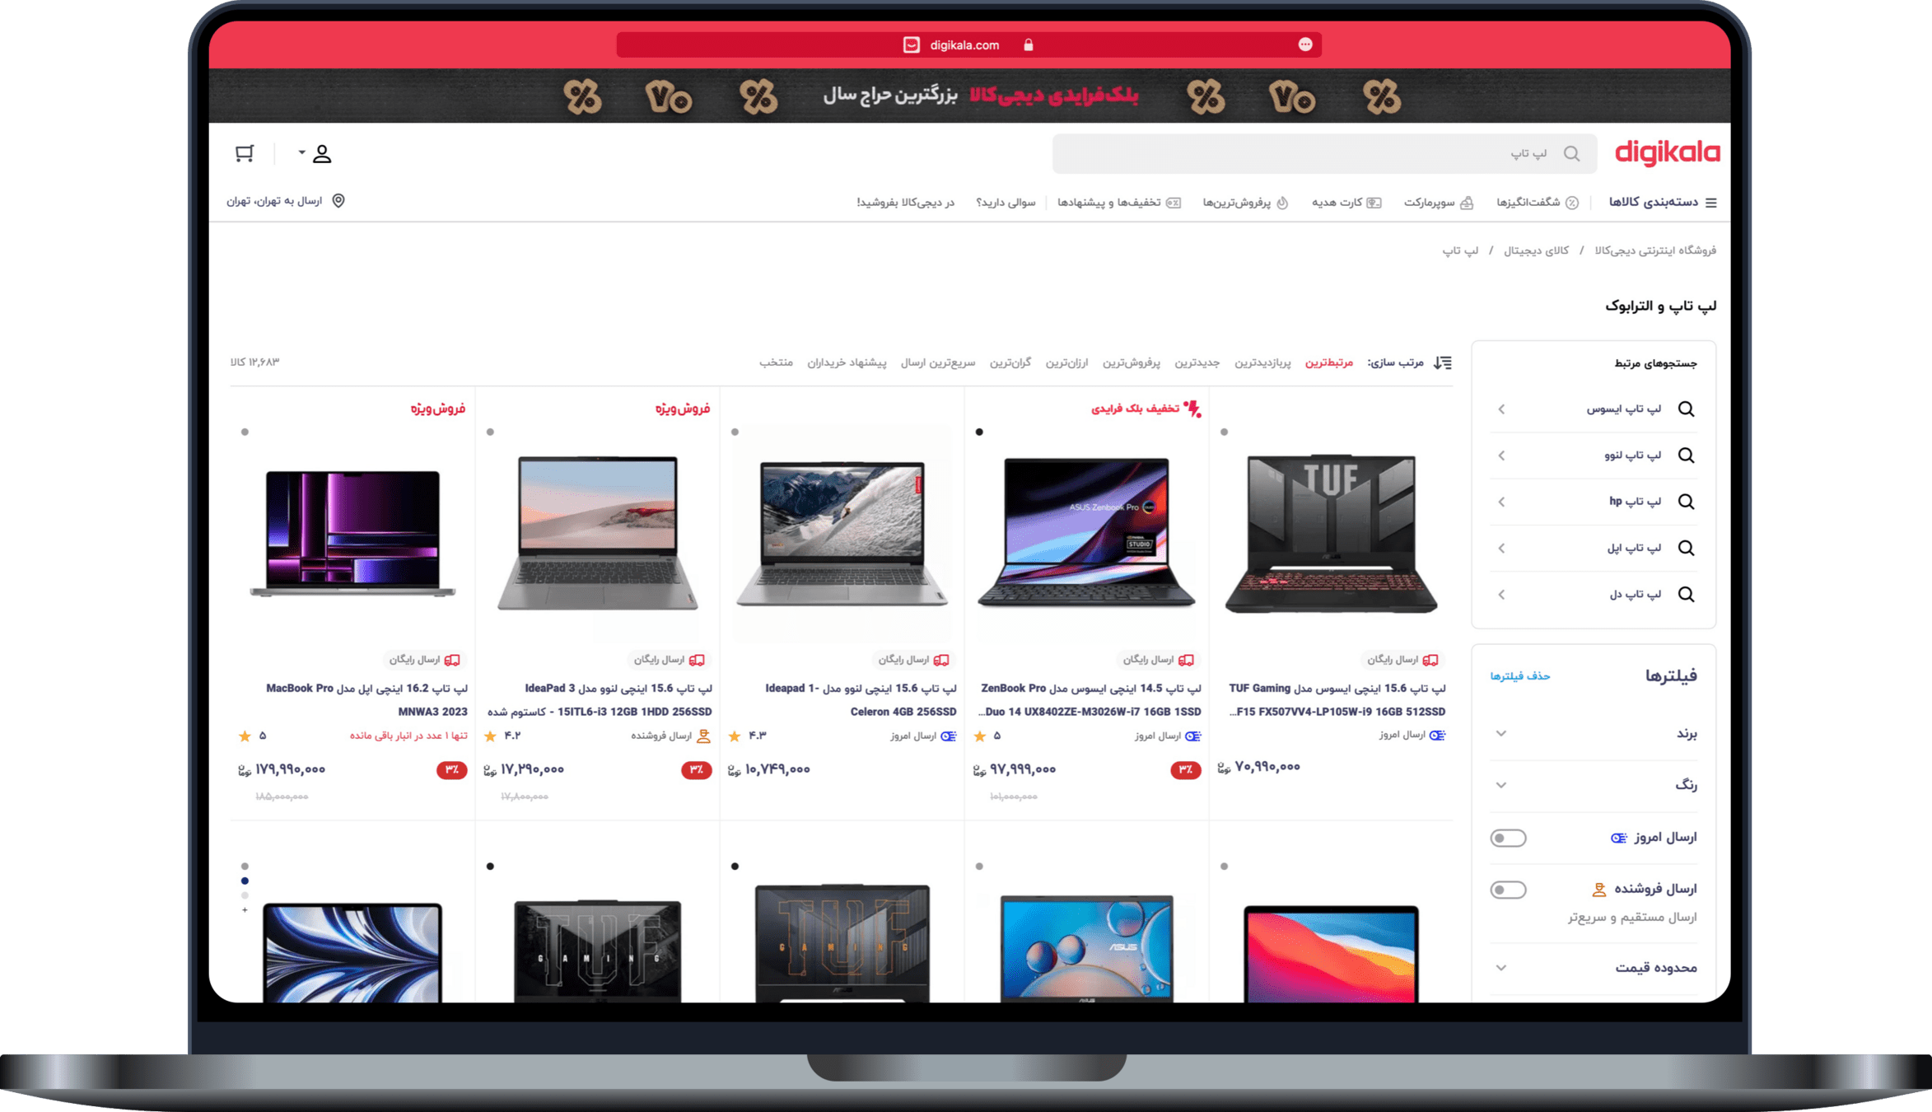Viewport: 1932px width, 1112px height.
Task: Enable the ارسال فروشنده toggle
Action: (x=1508, y=890)
